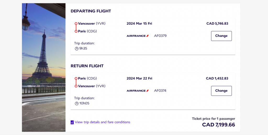Image resolution: width=268 pixels, height=135 pixels.
Task: Click the departing flight route line icon
Action: click(x=76, y=27)
